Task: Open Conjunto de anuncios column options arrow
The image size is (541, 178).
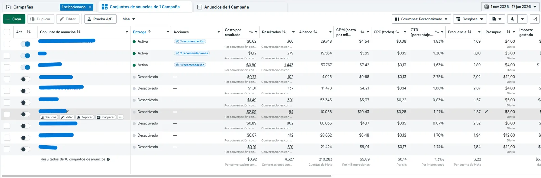Action: coord(127,32)
